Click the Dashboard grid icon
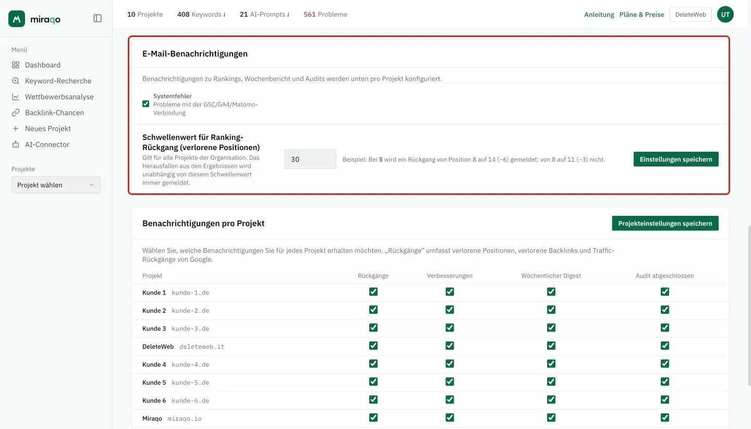Screen dimensions: 751x429 pyautogui.click(x=16, y=65)
